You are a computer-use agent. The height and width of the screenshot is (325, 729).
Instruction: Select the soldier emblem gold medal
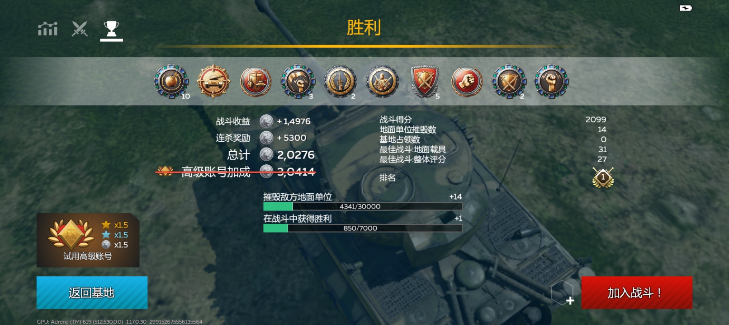pyautogui.click(x=382, y=82)
